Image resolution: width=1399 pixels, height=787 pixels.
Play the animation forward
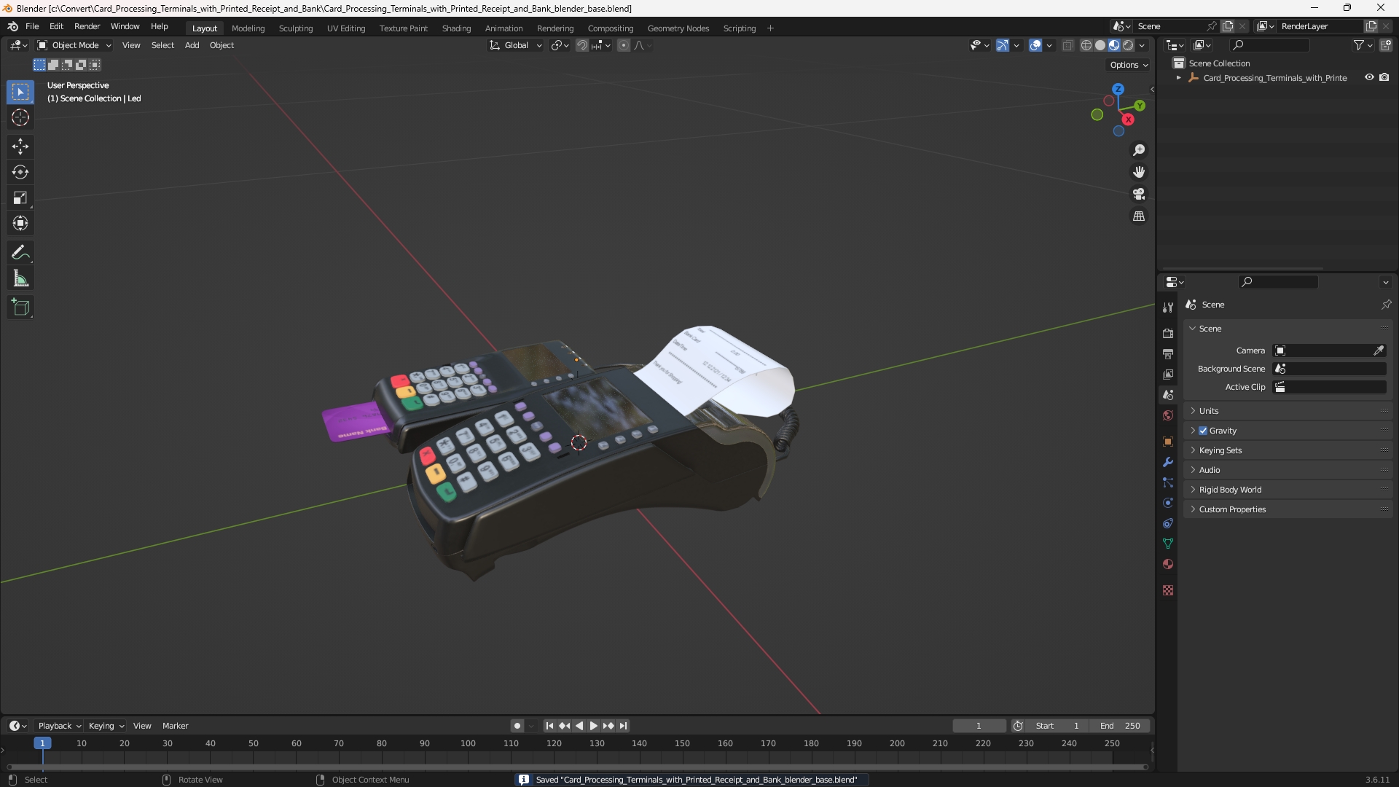click(x=593, y=726)
